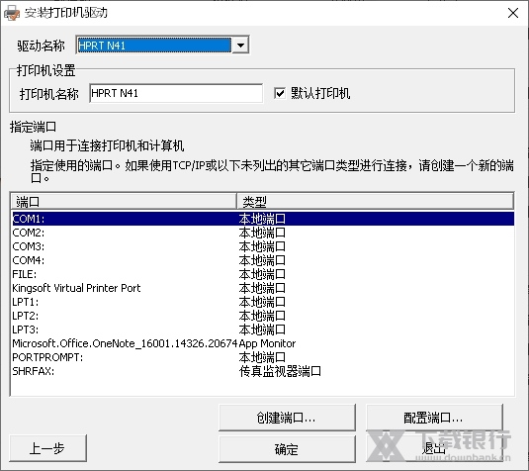This screenshot has height=471, width=529.
Task: Click the printer icon in title bar
Action: 12,13
